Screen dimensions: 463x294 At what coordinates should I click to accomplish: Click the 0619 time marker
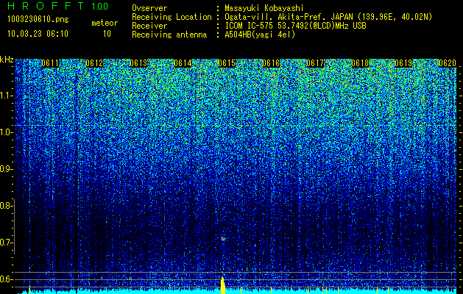pyautogui.click(x=403, y=63)
